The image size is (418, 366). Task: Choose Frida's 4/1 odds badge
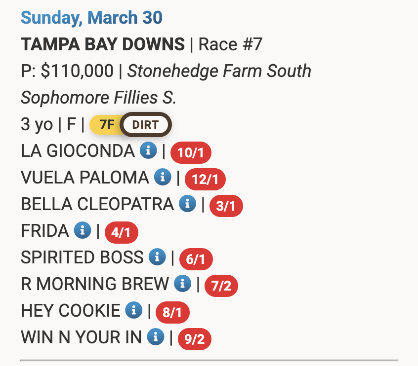point(122,232)
